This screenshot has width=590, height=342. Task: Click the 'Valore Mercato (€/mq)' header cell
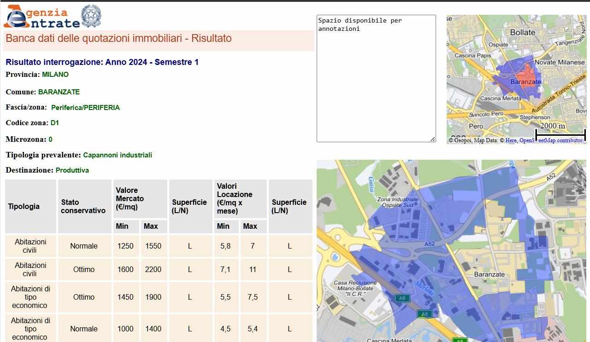pos(140,198)
